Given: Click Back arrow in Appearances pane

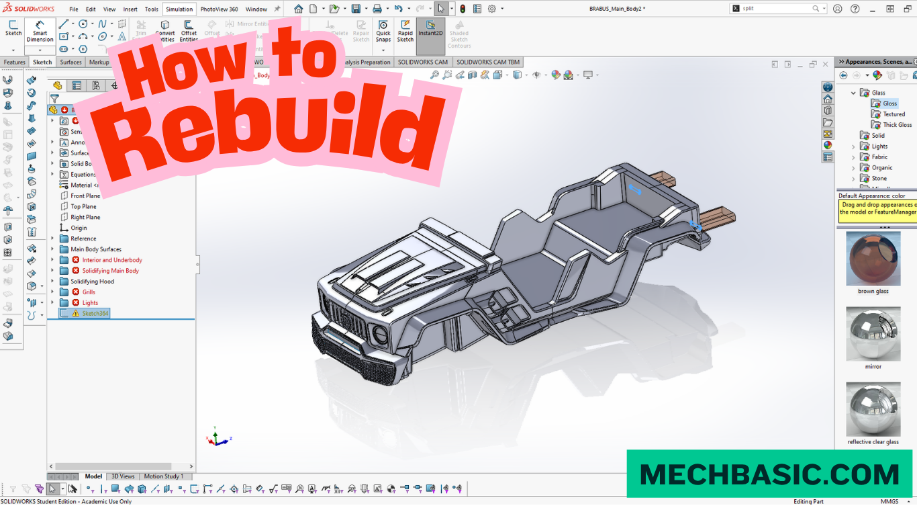Looking at the screenshot, I should click(843, 75).
